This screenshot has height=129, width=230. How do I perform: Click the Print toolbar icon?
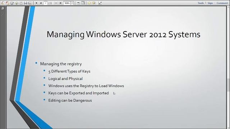coord(26,3)
